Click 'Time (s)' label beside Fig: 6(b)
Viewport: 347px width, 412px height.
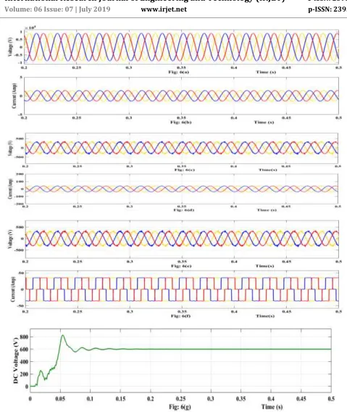point(264,122)
